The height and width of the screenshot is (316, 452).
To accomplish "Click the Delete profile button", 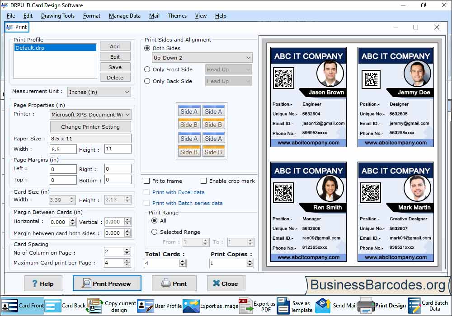I will click(x=115, y=77).
